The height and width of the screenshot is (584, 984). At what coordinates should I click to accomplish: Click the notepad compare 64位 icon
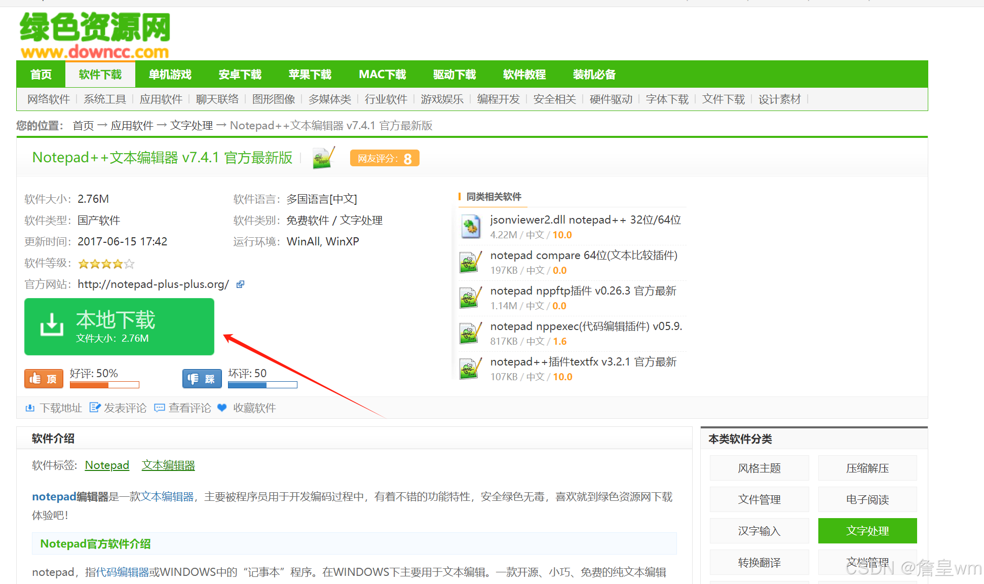(471, 262)
